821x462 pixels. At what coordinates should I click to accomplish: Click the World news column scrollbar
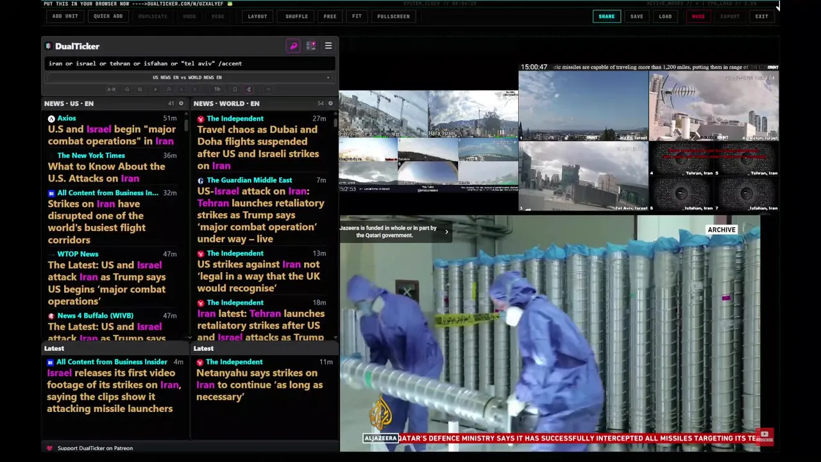335,122
